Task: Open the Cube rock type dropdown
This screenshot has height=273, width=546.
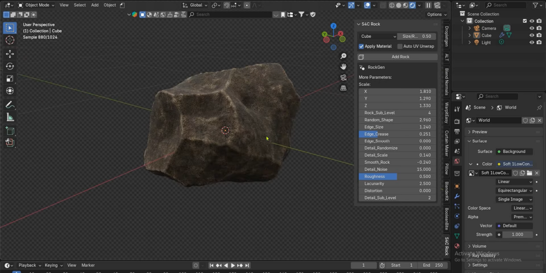Action: pos(378,36)
